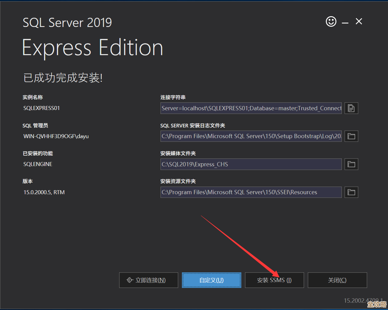Image resolution: width=388 pixels, height=310 pixels.
Task: Copy the connection string with the copy icon
Action: pos(351,108)
